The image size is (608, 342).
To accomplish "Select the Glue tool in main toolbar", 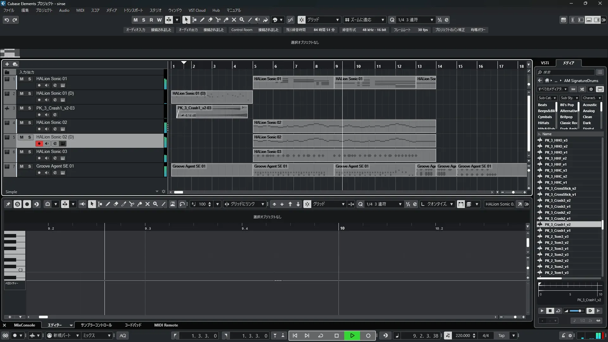I will (226, 20).
